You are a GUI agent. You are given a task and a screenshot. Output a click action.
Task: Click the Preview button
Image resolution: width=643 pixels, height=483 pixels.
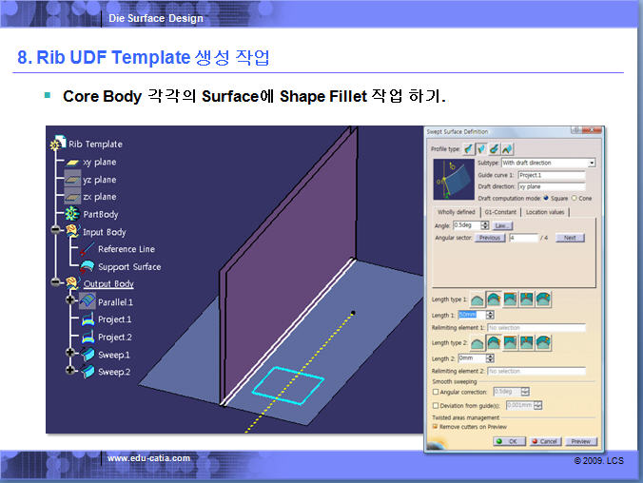[580, 441]
